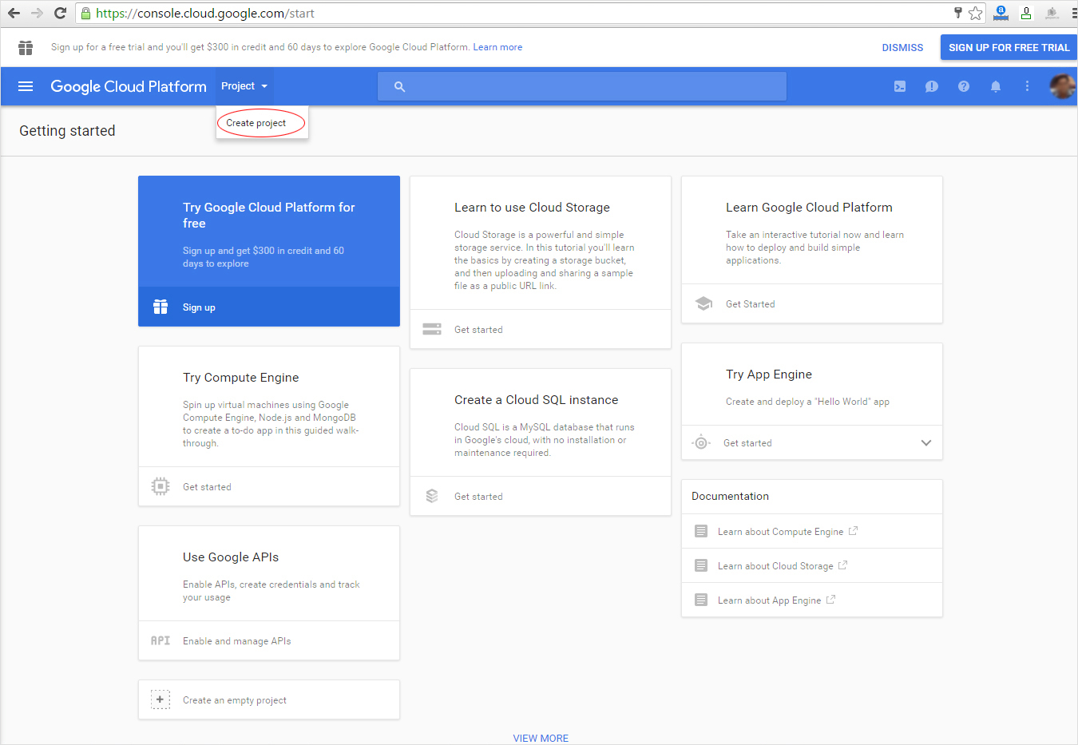Screen dimensions: 1078x745
Task: Get started with Cloud SQL instance
Action: (x=478, y=497)
